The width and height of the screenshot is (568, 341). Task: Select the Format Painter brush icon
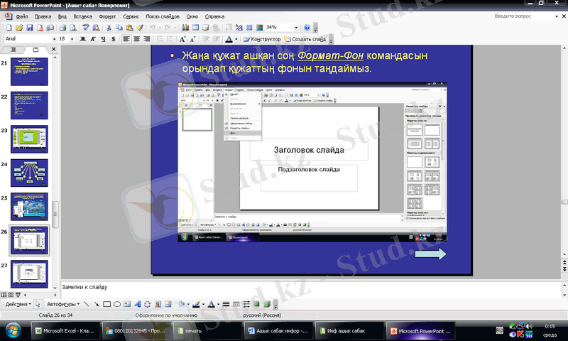tap(140, 27)
